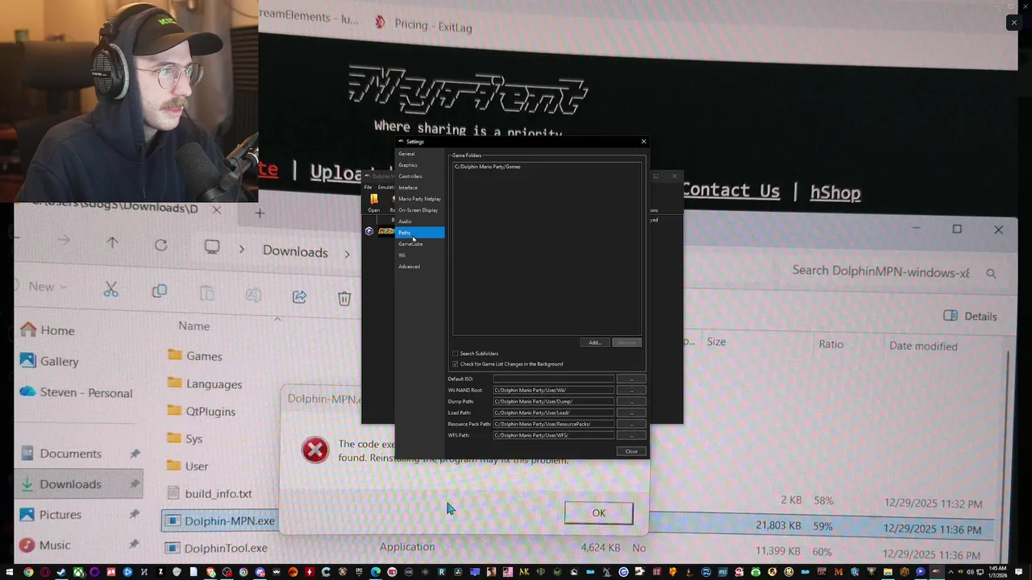Click the Resource Pack Path field

click(554, 424)
